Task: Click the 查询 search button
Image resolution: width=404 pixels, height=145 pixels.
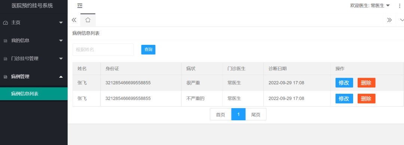Action: pos(148,49)
